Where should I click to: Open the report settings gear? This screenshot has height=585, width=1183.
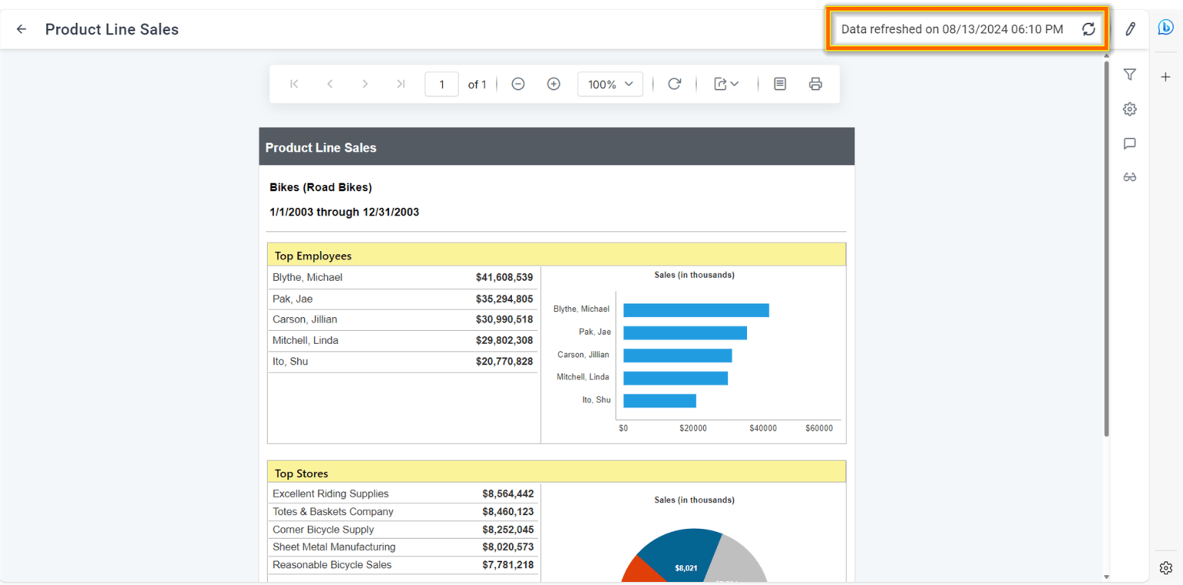point(1130,109)
